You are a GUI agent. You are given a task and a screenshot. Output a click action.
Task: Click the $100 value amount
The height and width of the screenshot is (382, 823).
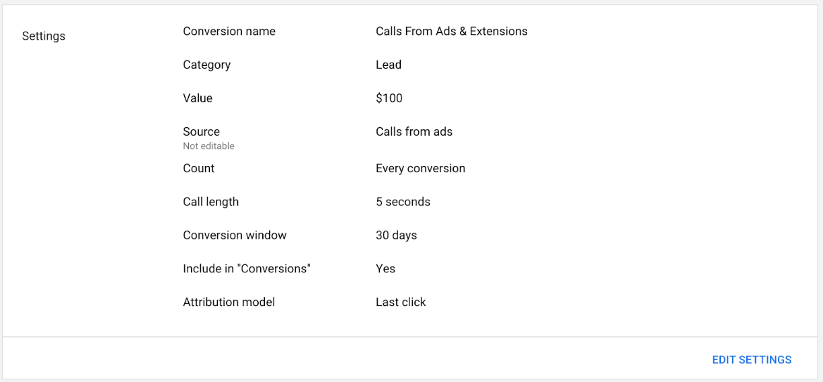tap(389, 98)
